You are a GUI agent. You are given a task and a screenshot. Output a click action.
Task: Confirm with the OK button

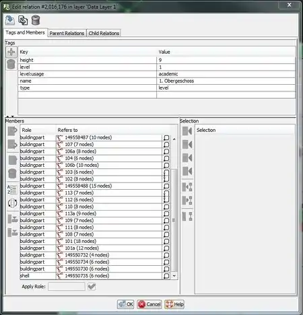click(x=125, y=304)
